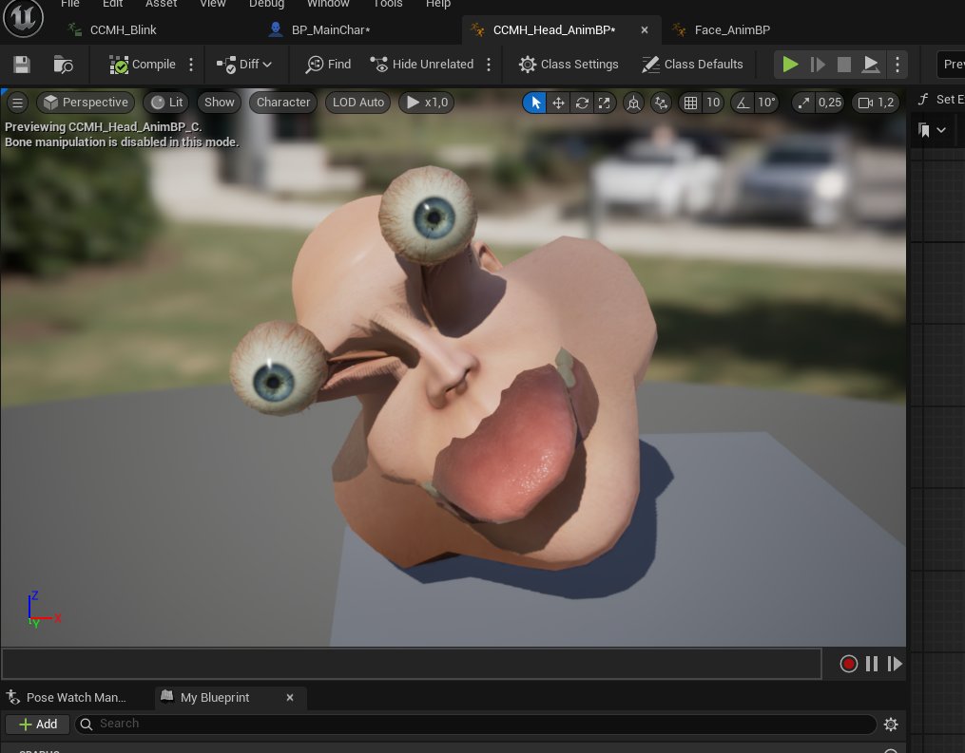Toggle rotation snapping at 10 degrees
The width and height of the screenshot is (965, 753).
point(742,102)
